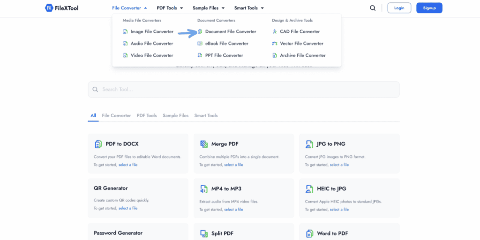Click the Document Converters heading
The image size is (480, 240).
[x=216, y=21]
